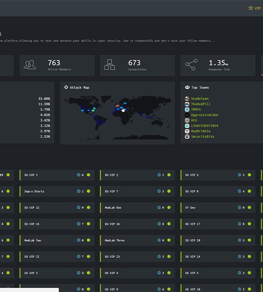The height and width of the screenshot is (292, 263).
Task: Click the Top Teams heading text
Action: click(200, 88)
